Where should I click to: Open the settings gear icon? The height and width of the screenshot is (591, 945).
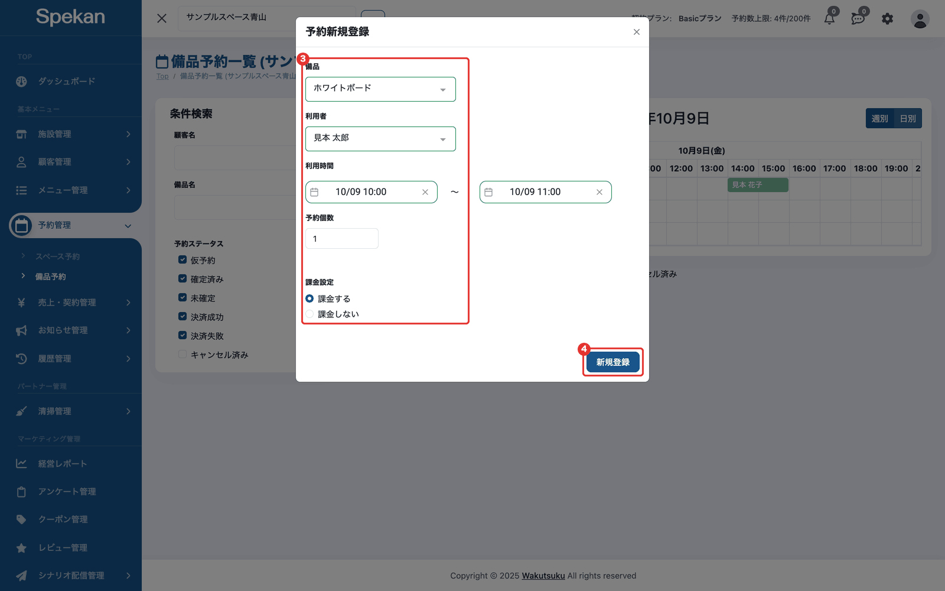[887, 19]
